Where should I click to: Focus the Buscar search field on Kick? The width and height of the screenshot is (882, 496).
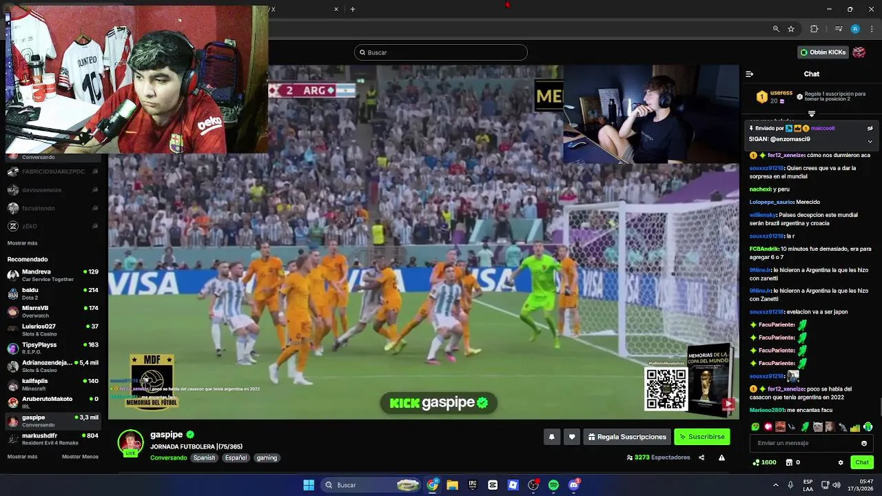[441, 52]
